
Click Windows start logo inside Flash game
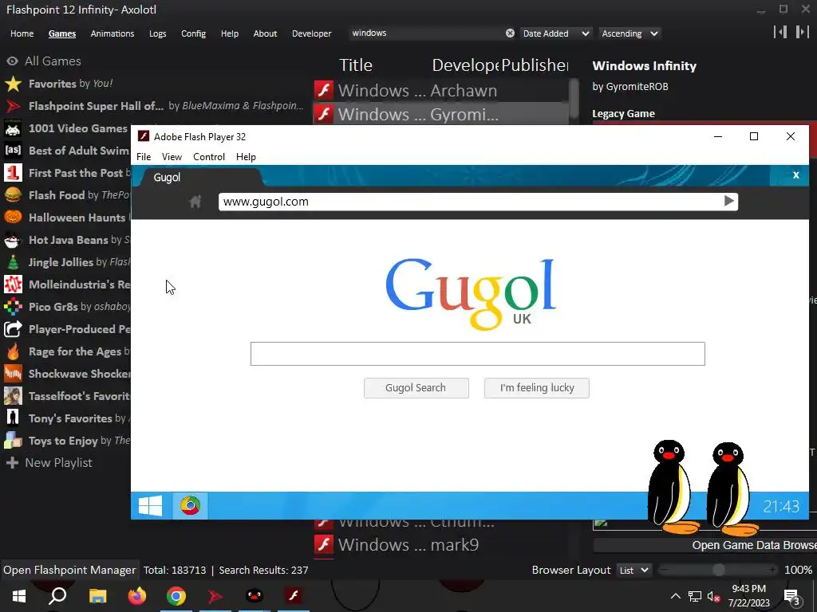click(x=150, y=506)
